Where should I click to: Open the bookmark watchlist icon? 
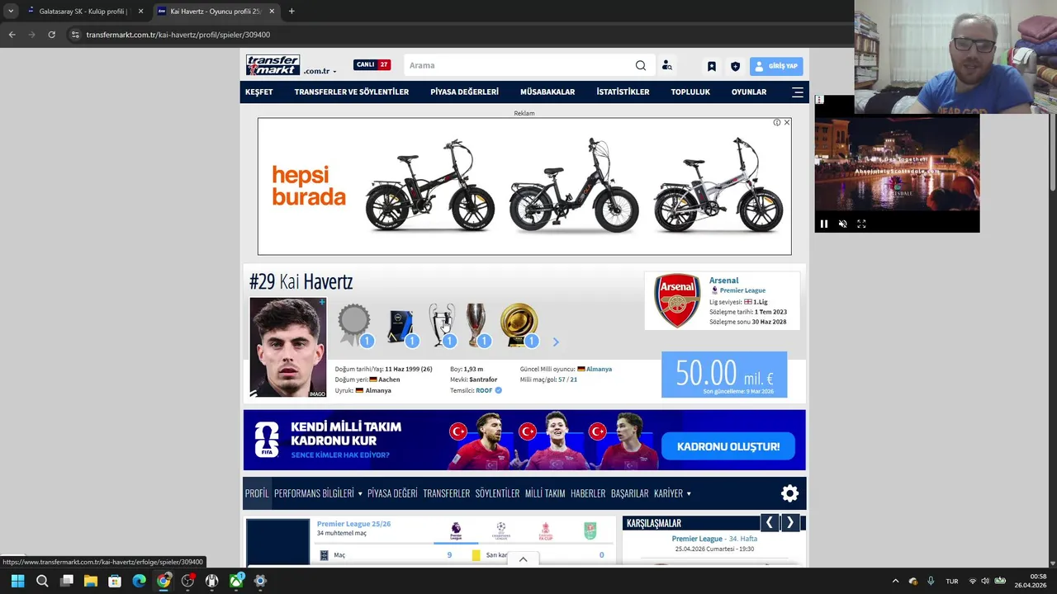pos(711,66)
